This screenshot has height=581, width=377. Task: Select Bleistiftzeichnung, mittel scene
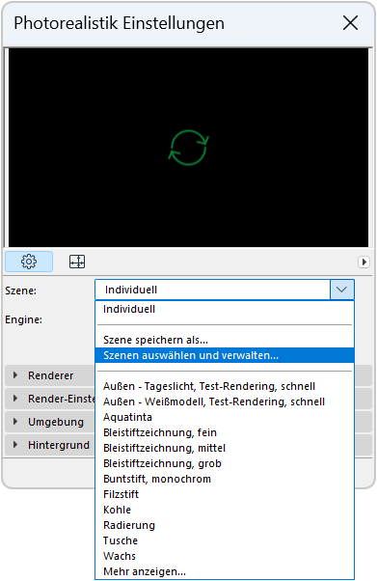pos(225,448)
